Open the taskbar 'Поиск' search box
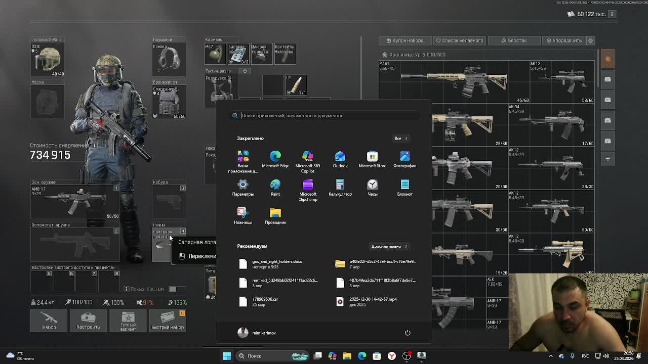 point(272,356)
